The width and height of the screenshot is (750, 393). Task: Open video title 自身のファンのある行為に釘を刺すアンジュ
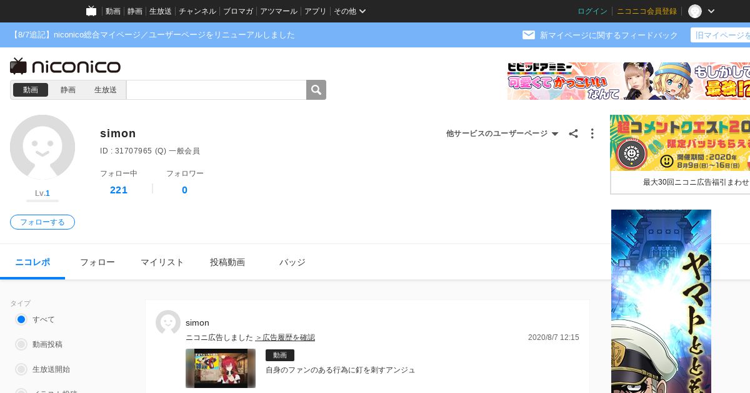(341, 370)
